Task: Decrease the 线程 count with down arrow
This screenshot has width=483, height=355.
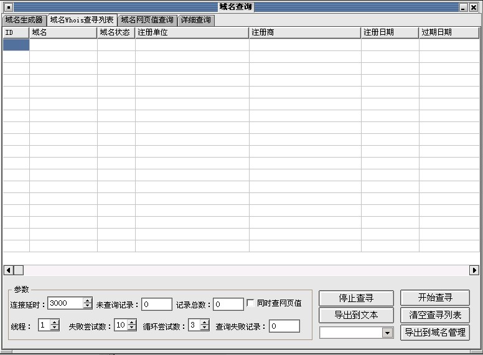Action: tap(55, 328)
